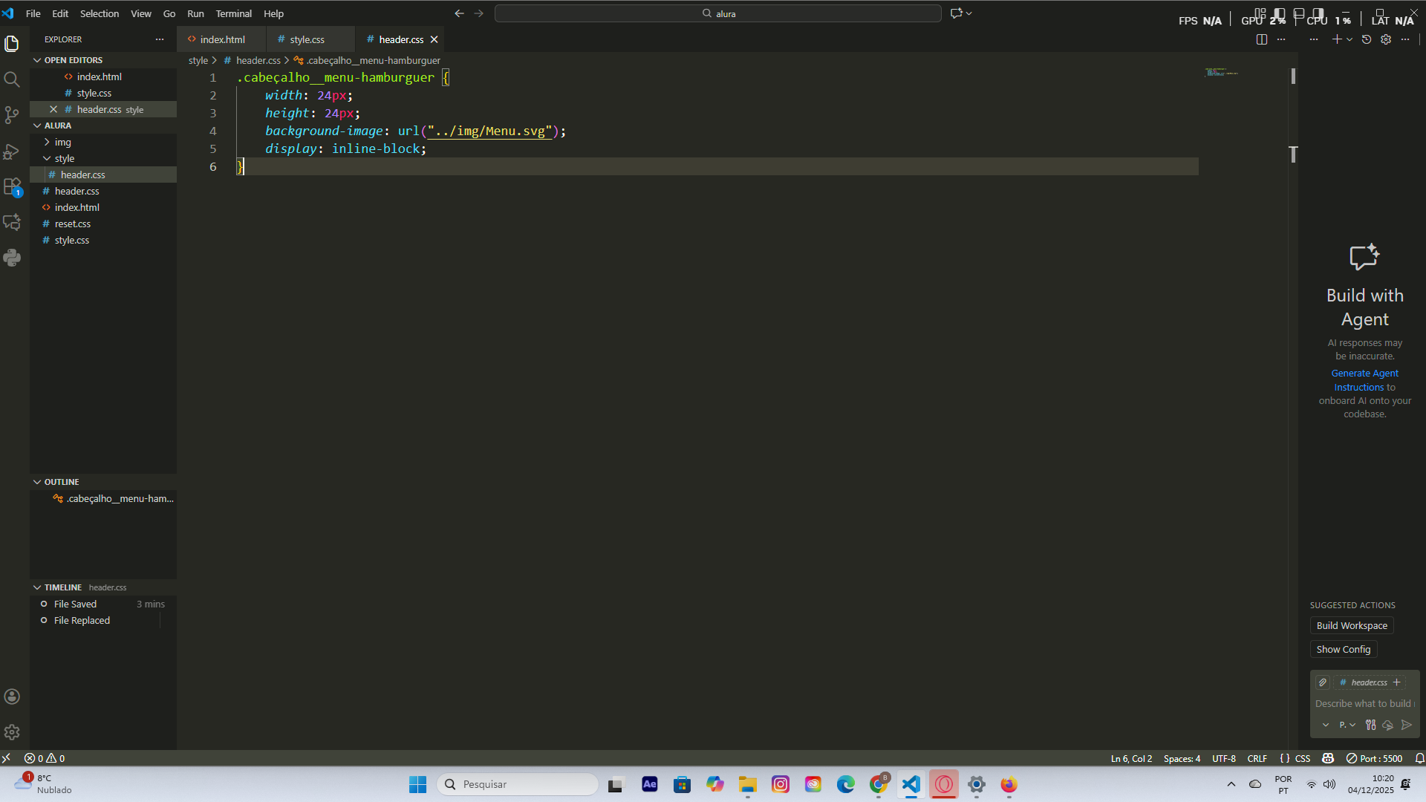The height and width of the screenshot is (802, 1426).
Task: Open the Search view in activity bar
Action: [x=12, y=79]
